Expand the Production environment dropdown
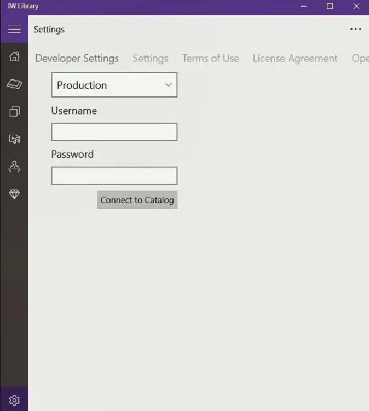This screenshot has height=411, width=369. (x=114, y=85)
